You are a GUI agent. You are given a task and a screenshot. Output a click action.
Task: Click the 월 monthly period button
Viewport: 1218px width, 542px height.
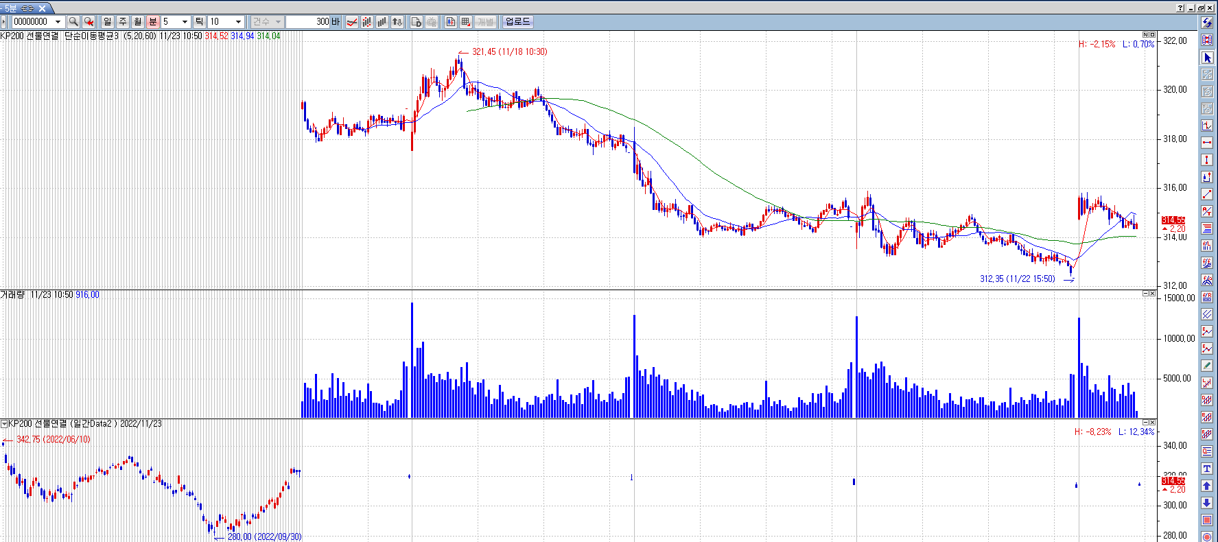click(x=138, y=22)
